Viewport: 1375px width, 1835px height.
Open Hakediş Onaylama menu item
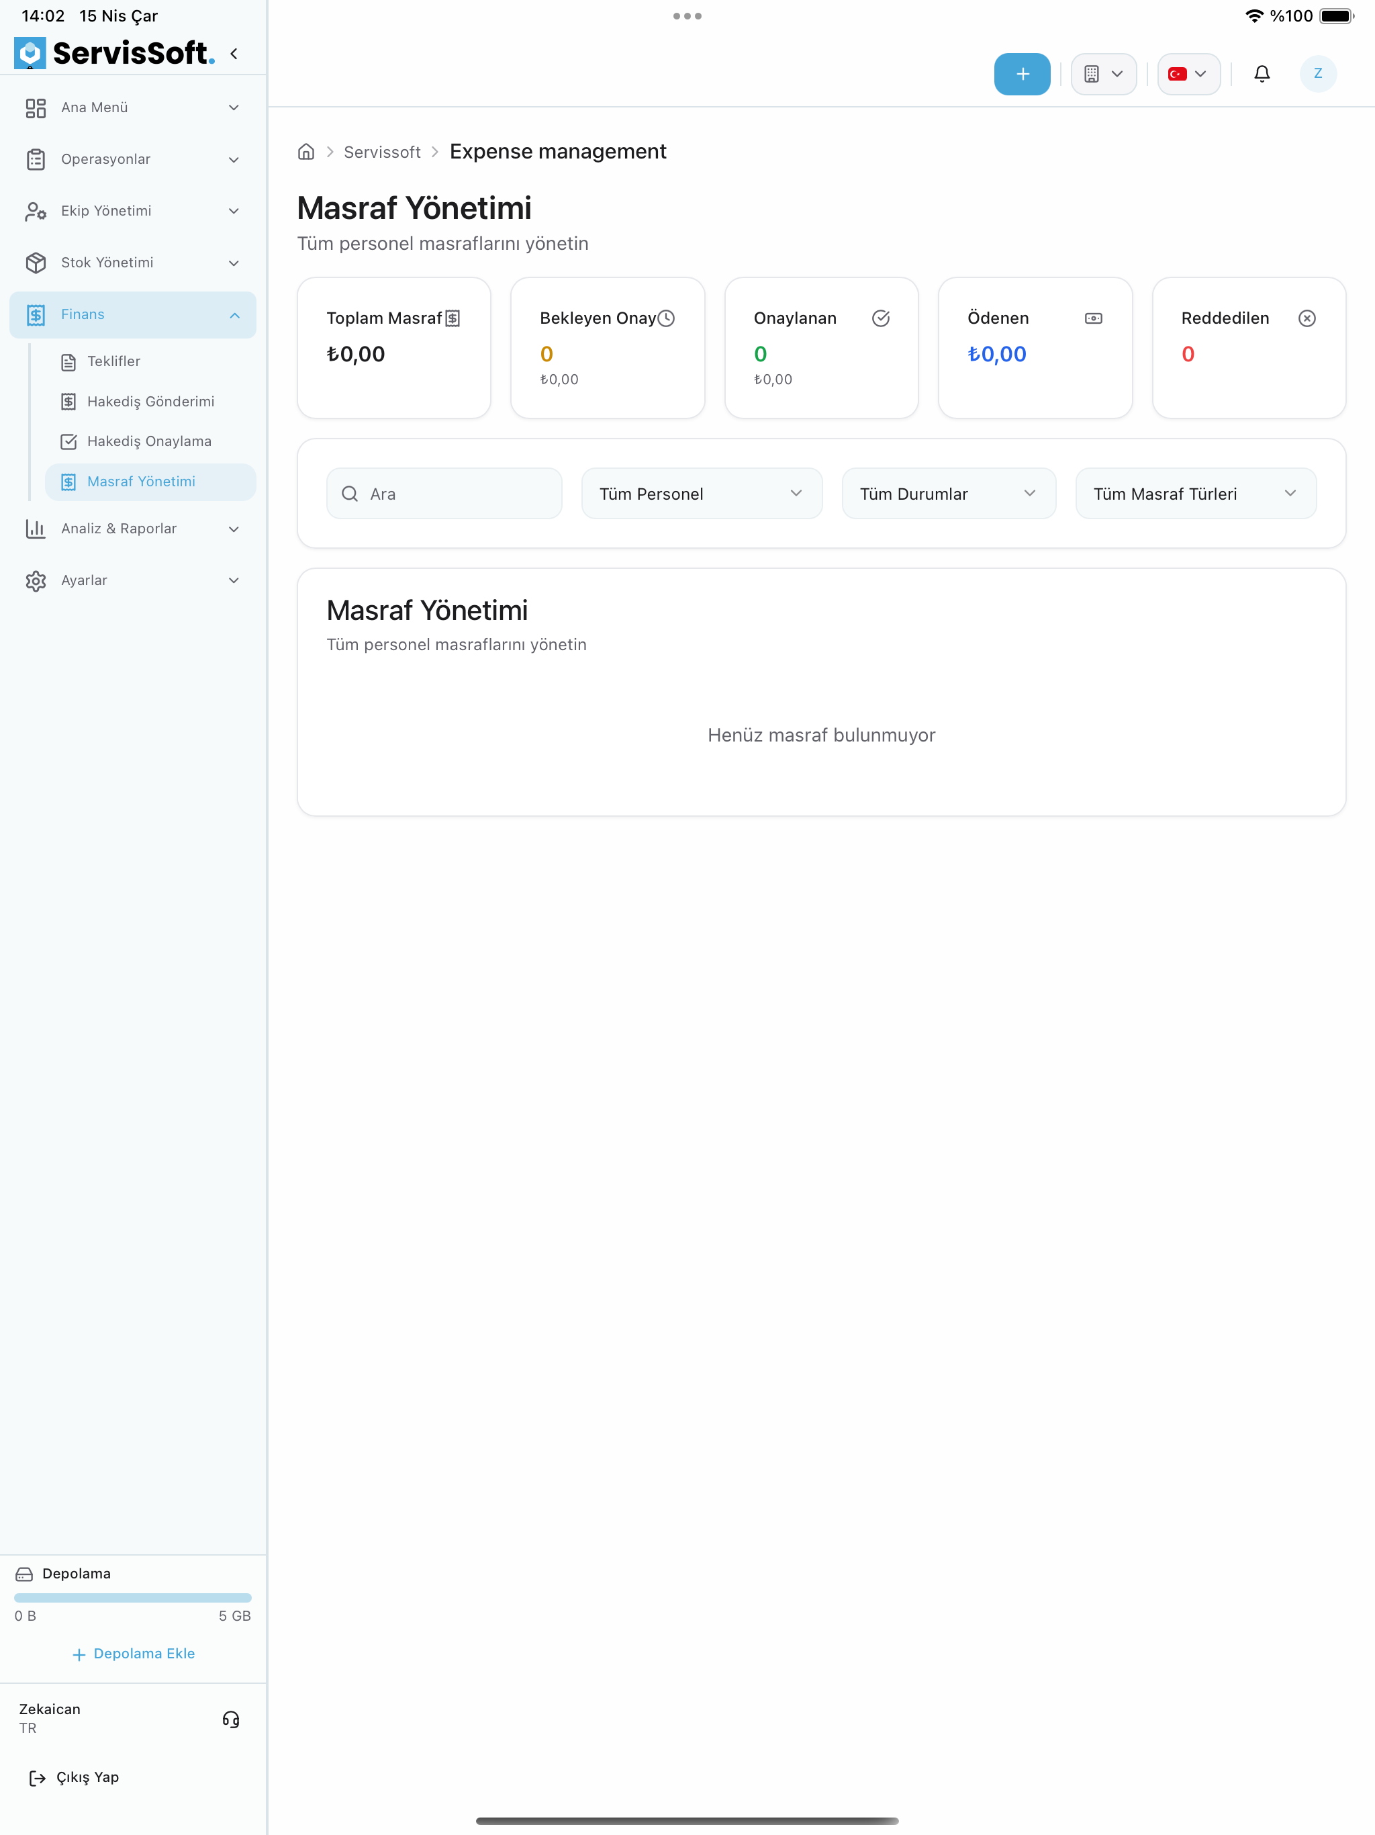pyautogui.click(x=150, y=441)
